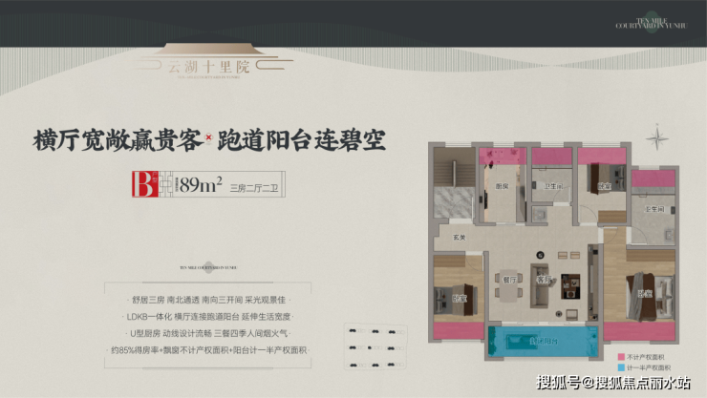Click the 厨房 room label
This screenshot has height=398, width=707.
502,186
